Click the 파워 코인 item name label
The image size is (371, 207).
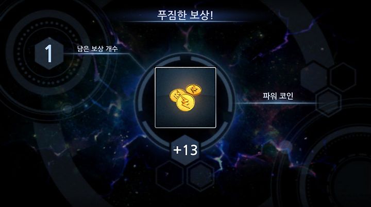278,96
